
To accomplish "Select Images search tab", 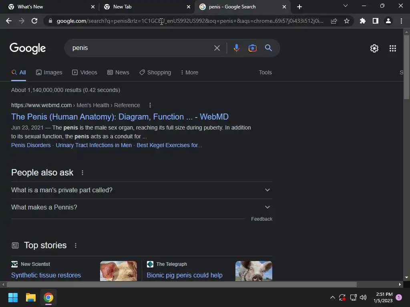I will (x=49, y=72).
